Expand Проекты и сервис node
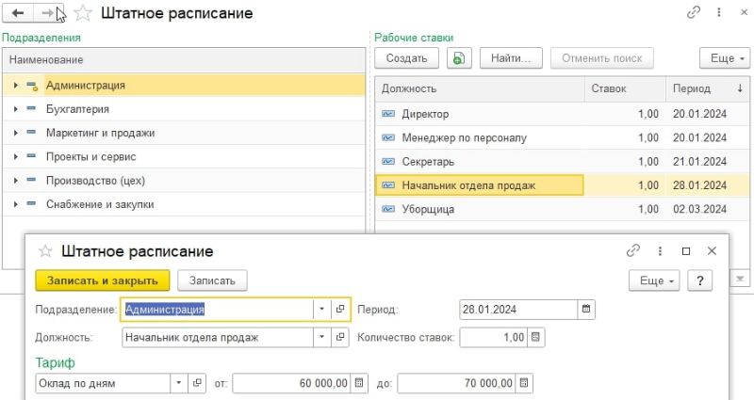754x400 pixels. [16, 156]
